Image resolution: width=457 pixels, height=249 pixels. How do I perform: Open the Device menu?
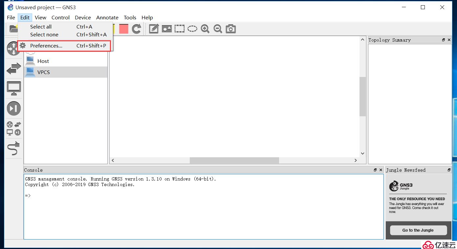click(x=83, y=17)
